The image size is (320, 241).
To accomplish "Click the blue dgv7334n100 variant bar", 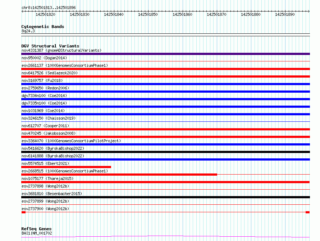I will (165, 99).
